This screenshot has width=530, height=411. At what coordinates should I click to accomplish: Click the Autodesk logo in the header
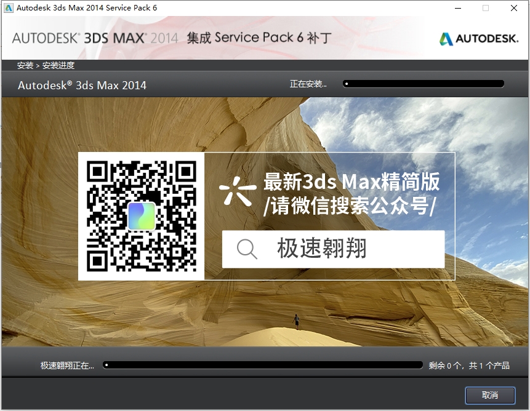click(479, 39)
